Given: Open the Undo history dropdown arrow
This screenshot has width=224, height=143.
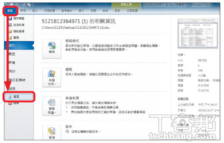Looking at the screenshot, I should coord(20,5).
